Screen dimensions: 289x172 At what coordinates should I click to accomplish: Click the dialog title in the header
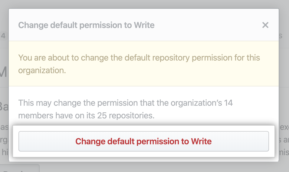click(86, 25)
